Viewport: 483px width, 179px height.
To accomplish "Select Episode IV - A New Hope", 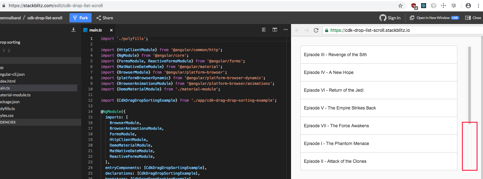I will coord(379,72).
